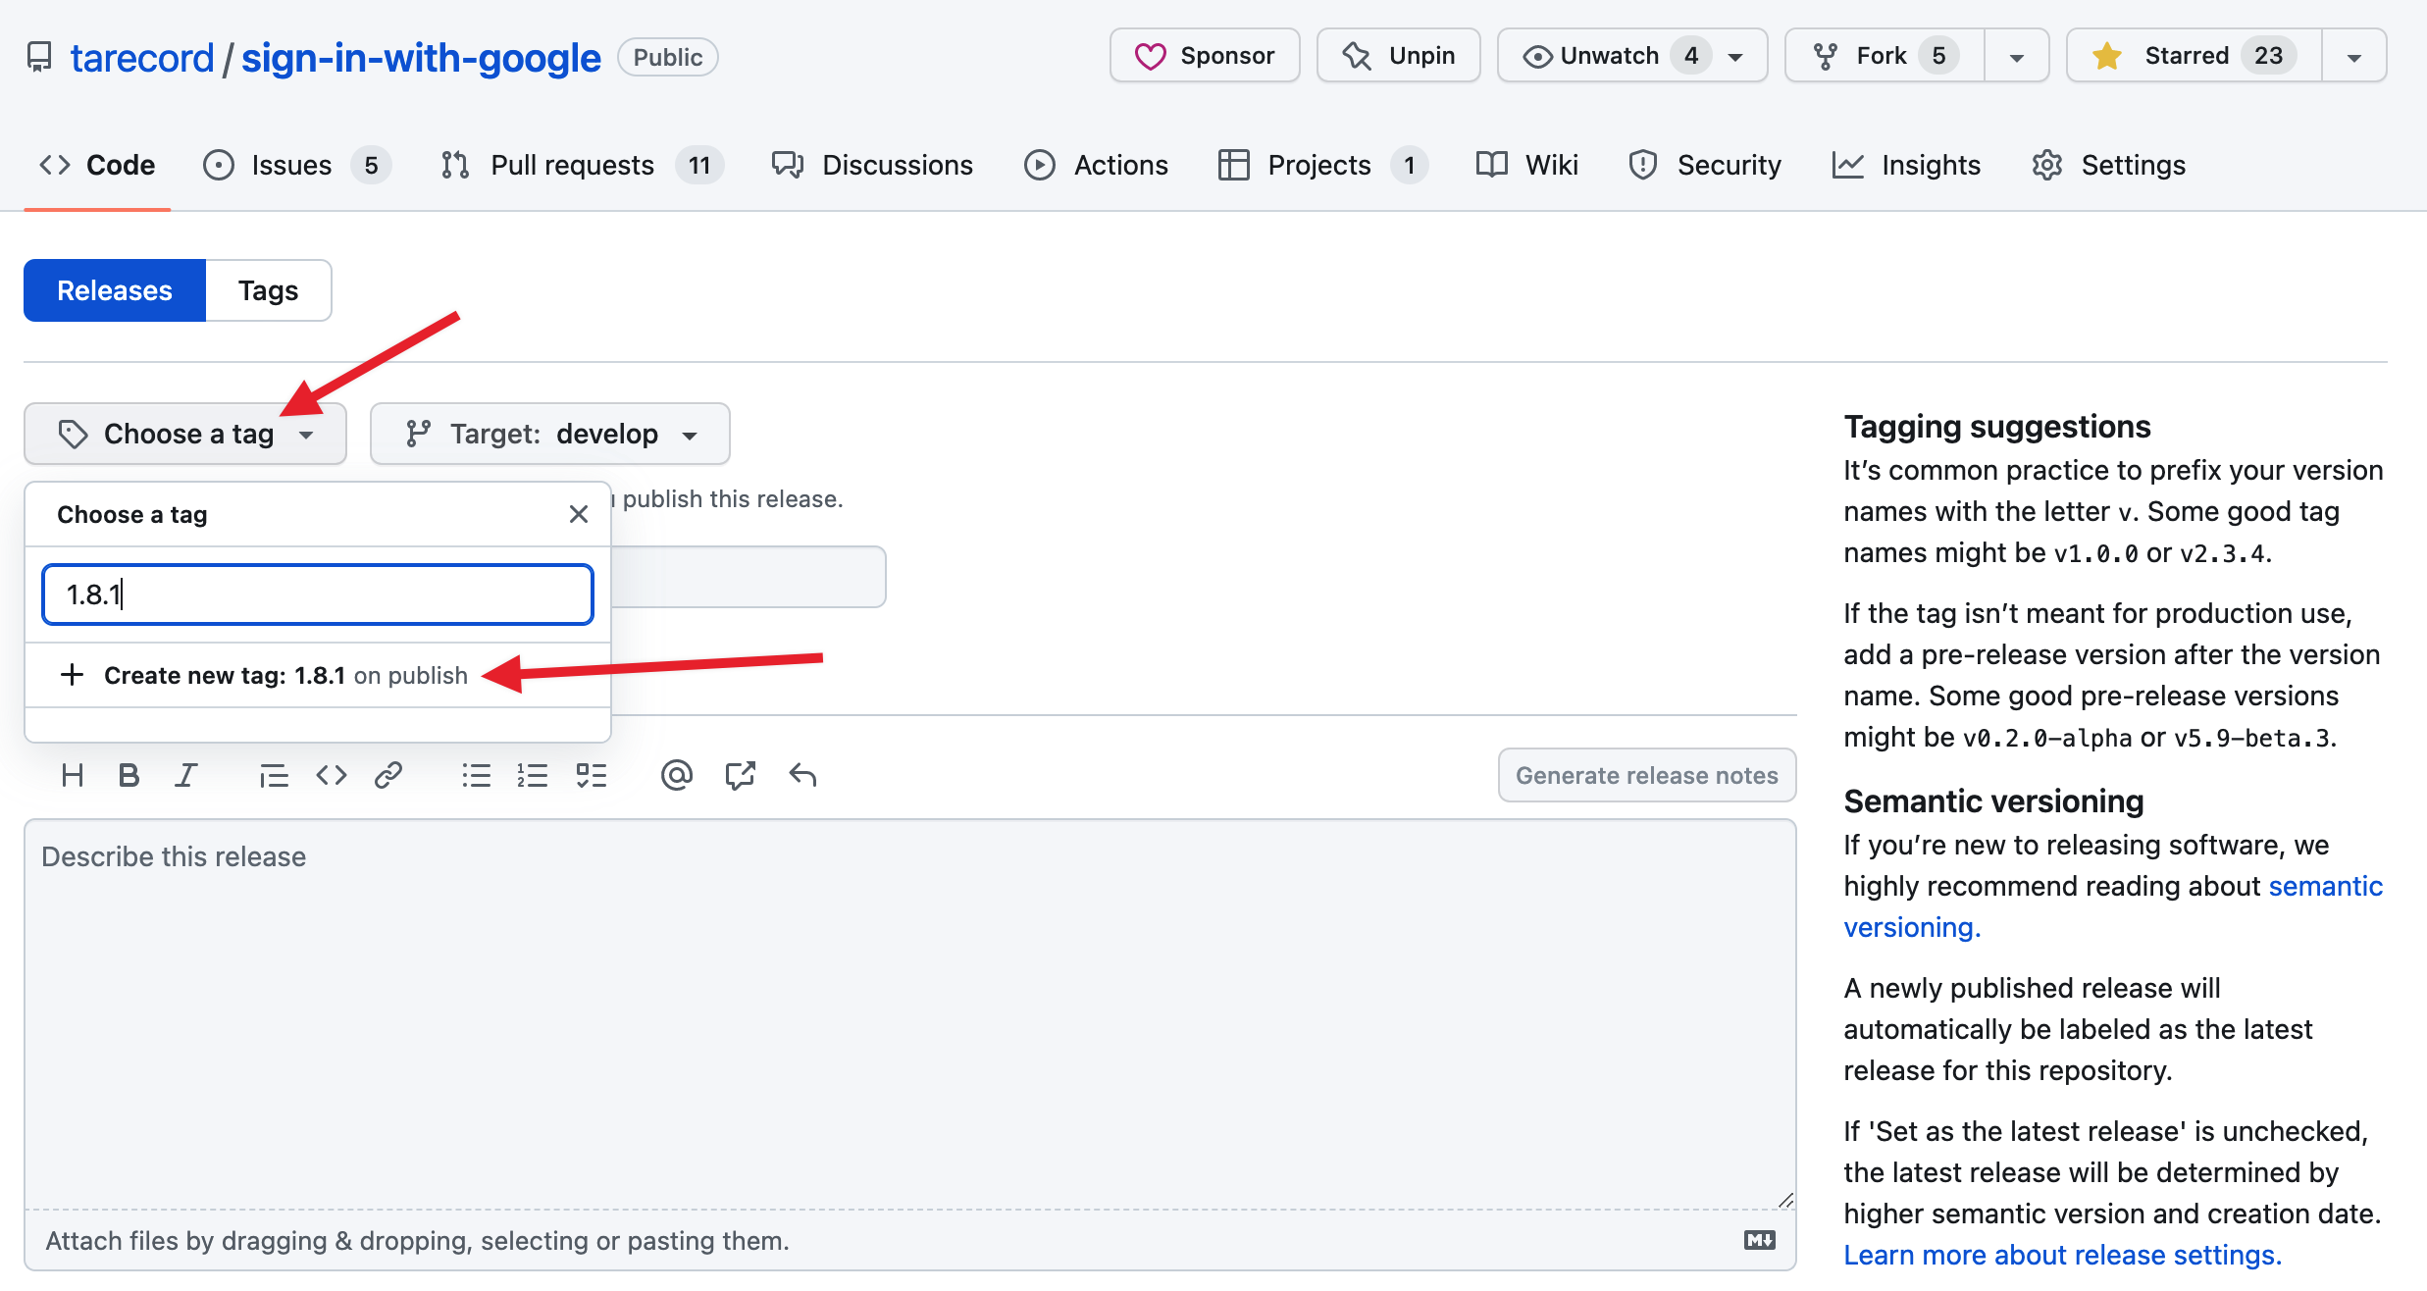Insert numbered list icon

[x=533, y=776]
